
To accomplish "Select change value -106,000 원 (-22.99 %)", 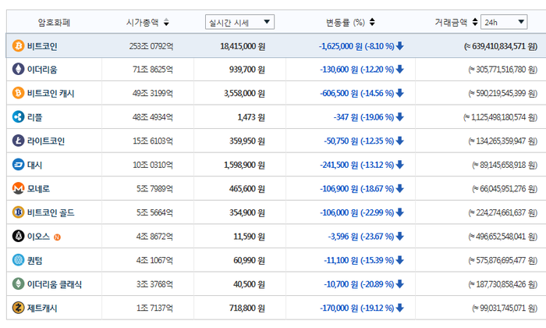I will point(357,212).
